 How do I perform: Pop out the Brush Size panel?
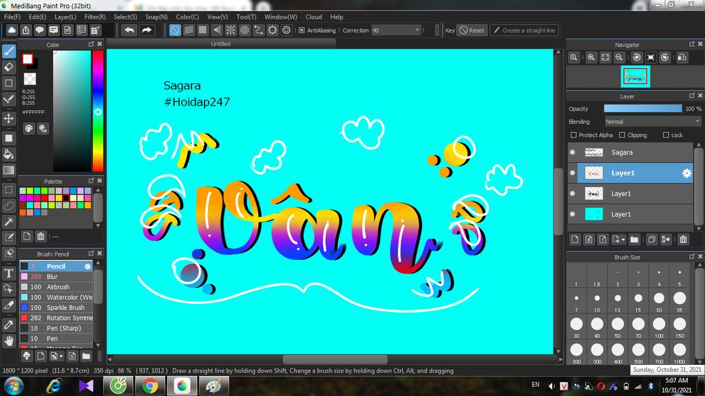tap(691, 256)
